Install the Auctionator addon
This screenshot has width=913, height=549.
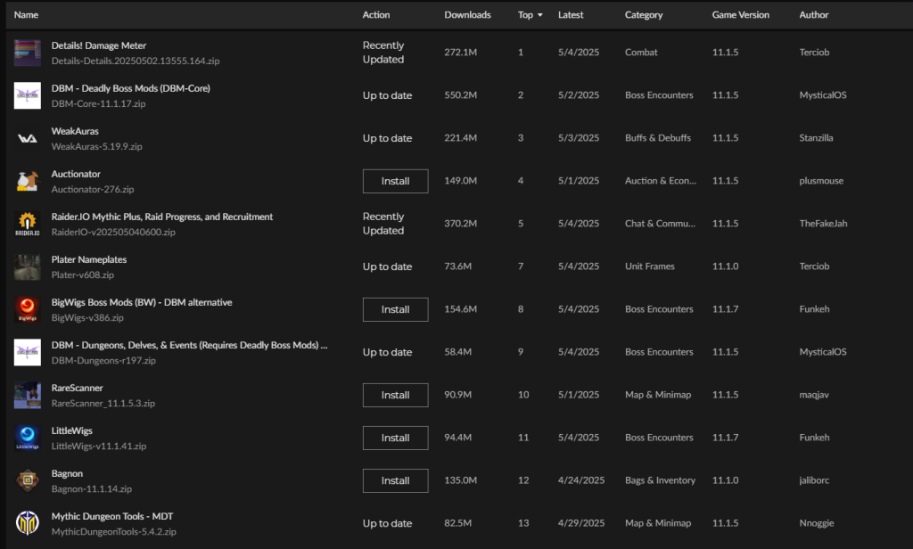click(x=395, y=181)
